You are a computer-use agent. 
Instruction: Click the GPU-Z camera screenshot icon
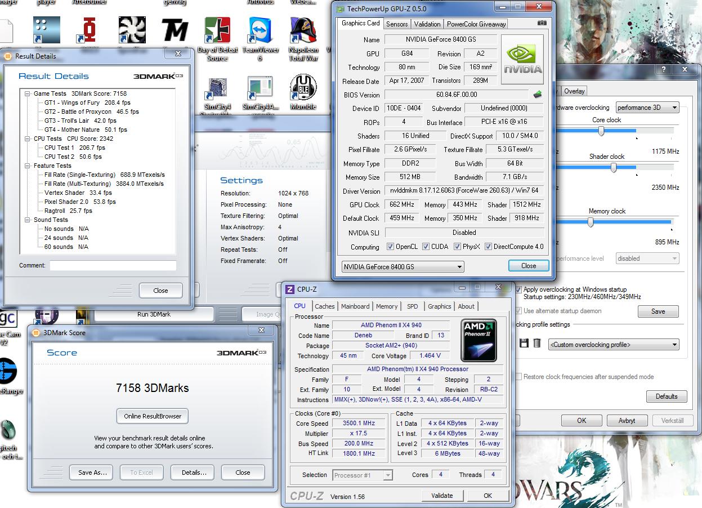click(542, 23)
